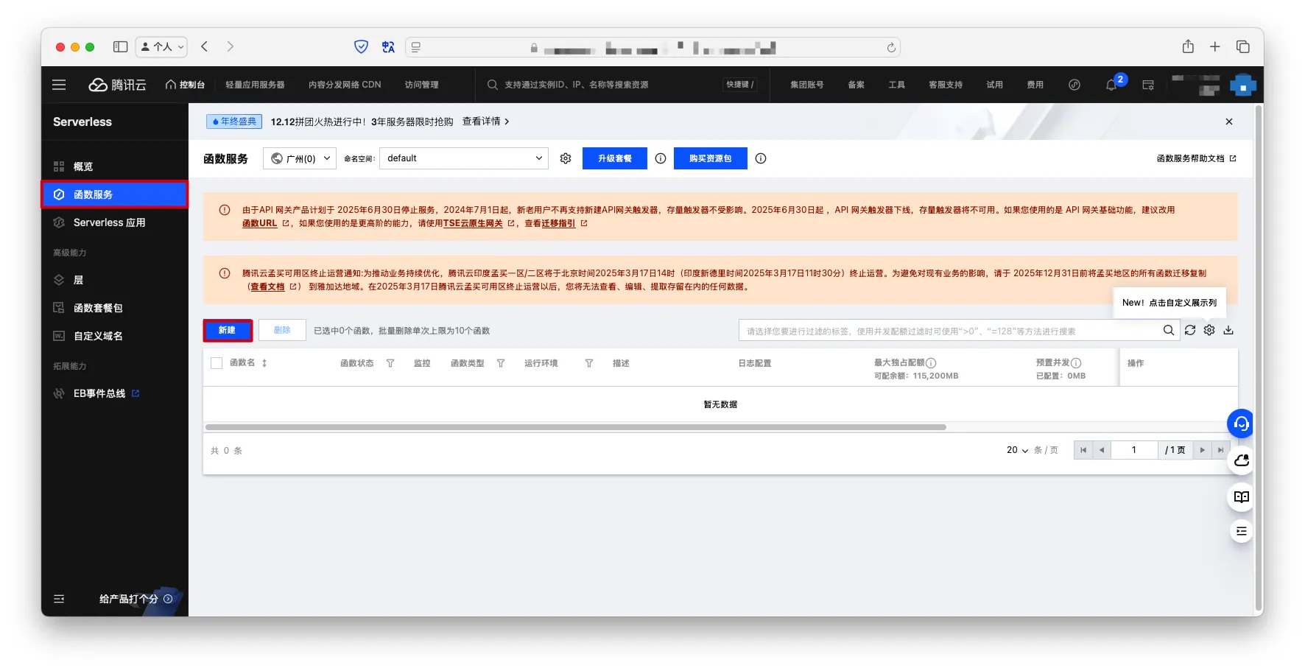
Task: Expand the 广州(0) region dropdown
Action: click(x=300, y=158)
